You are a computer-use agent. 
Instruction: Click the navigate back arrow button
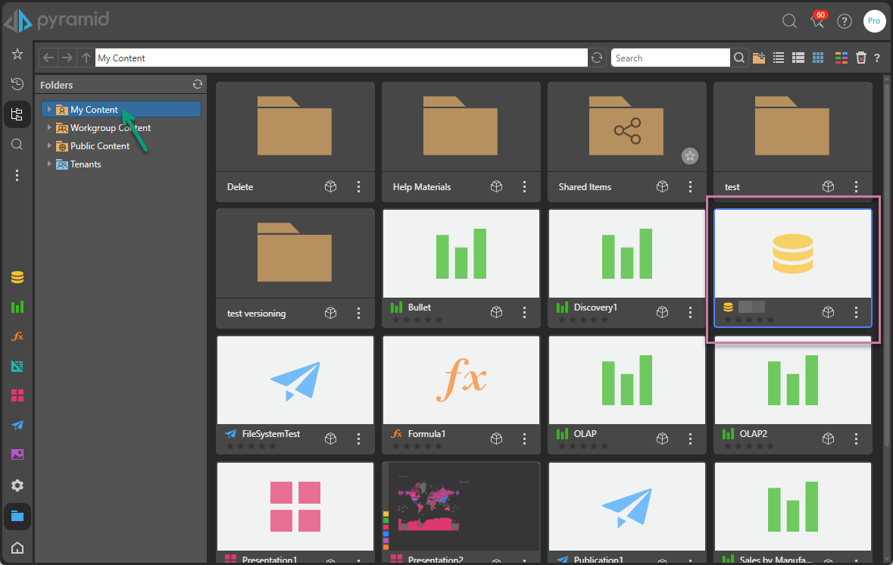click(48, 58)
